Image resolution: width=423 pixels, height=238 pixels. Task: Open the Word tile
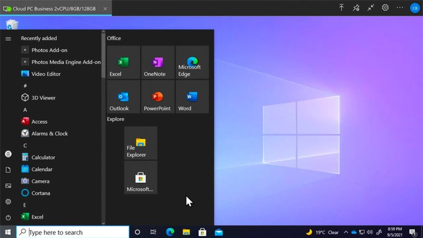(192, 97)
